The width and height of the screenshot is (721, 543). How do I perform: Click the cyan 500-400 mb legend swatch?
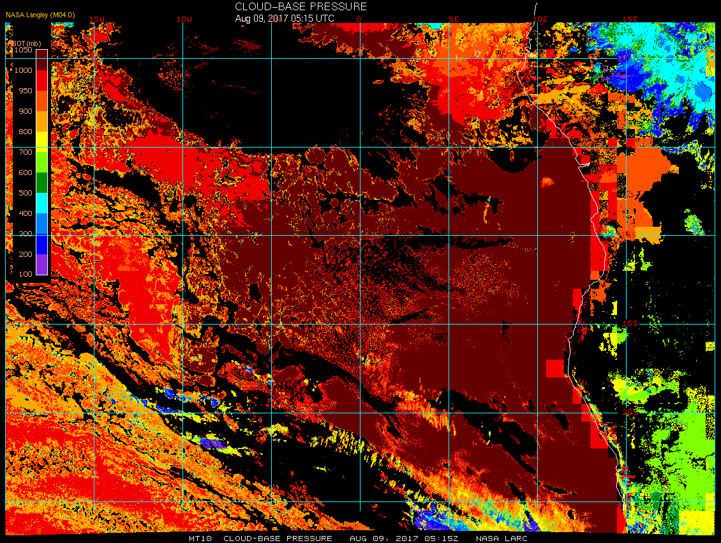(42, 203)
